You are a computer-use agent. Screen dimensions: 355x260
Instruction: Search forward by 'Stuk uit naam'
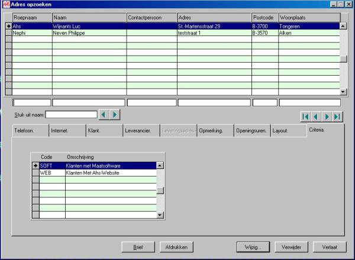tap(115, 115)
